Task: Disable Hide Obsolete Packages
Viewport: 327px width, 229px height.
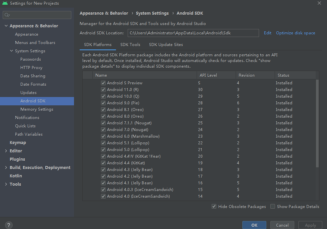Action: [x=214, y=206]
